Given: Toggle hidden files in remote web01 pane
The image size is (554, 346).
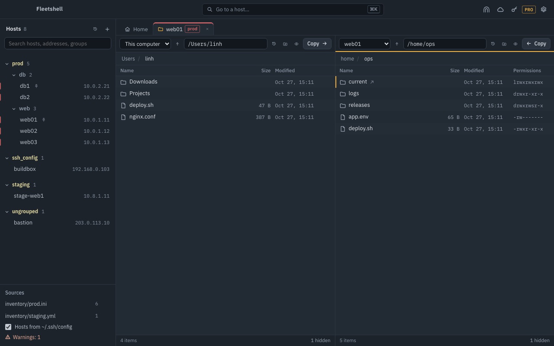Looking at the screenshot, I should [515, 44].
